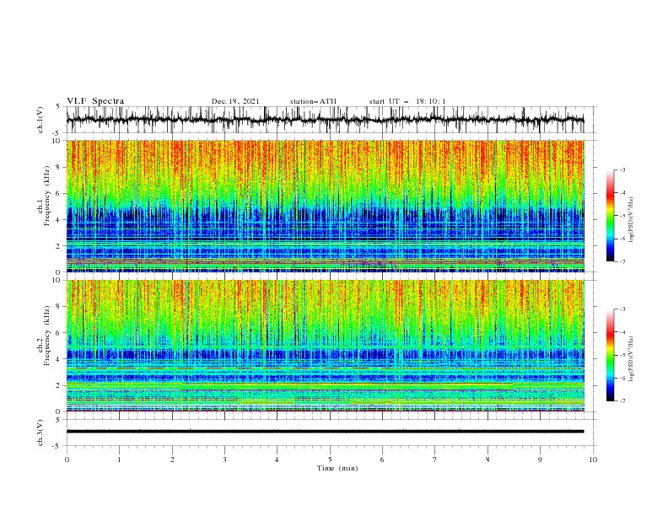Click the "ch.1(V)" axis label
The width and height of the screenshot is (668, 516).
pos(40,120)
